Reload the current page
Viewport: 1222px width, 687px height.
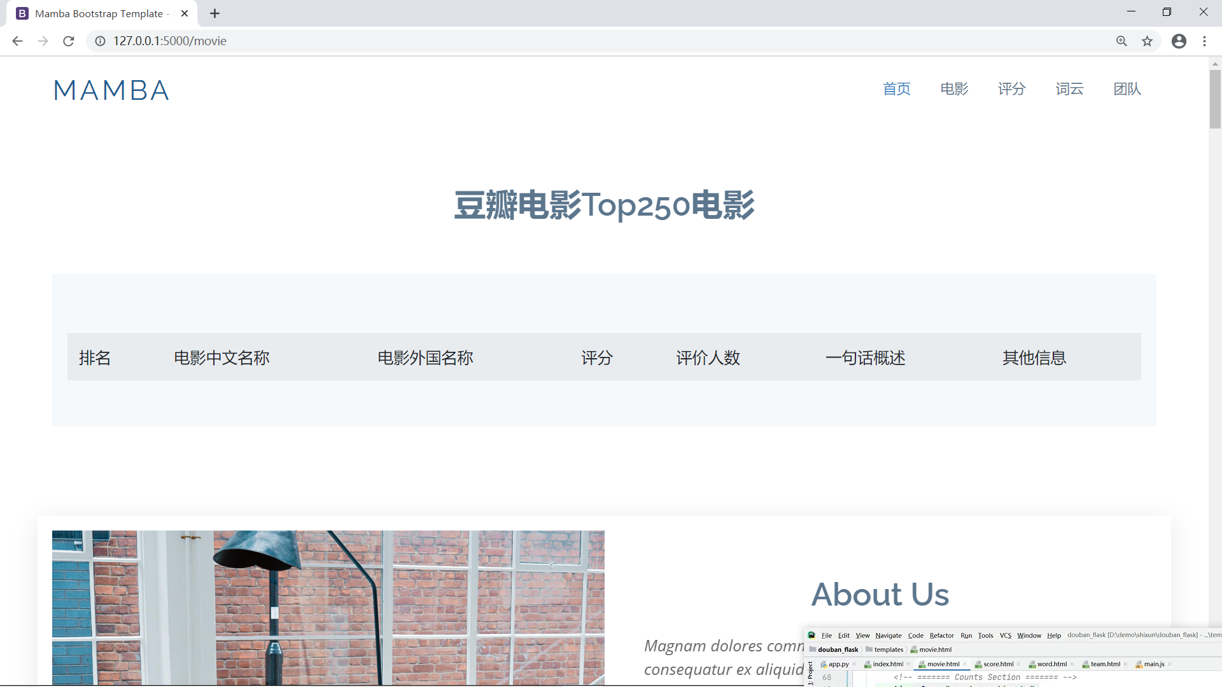[x=69, y=41]
